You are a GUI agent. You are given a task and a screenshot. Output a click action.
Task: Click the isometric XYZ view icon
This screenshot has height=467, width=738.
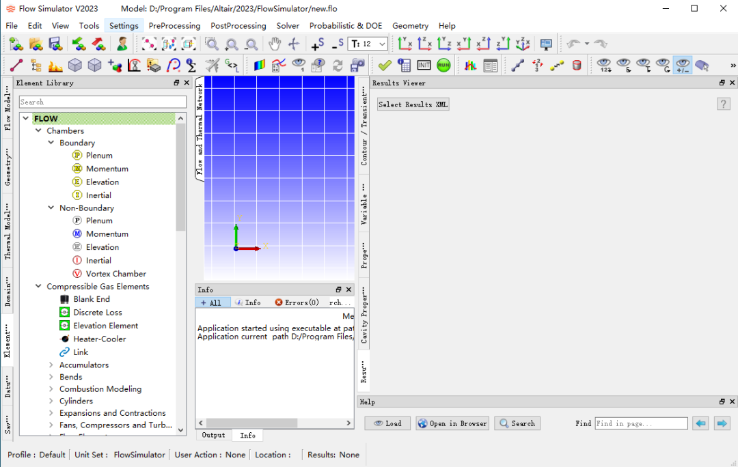[523, 44]
